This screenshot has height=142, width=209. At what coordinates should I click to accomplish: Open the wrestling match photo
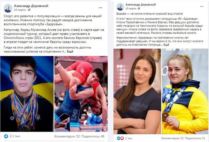tap(81, 94)
